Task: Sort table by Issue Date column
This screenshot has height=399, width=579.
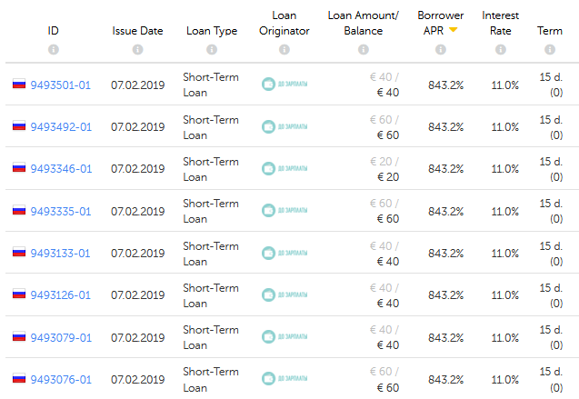Action: [x=137, y=30]
